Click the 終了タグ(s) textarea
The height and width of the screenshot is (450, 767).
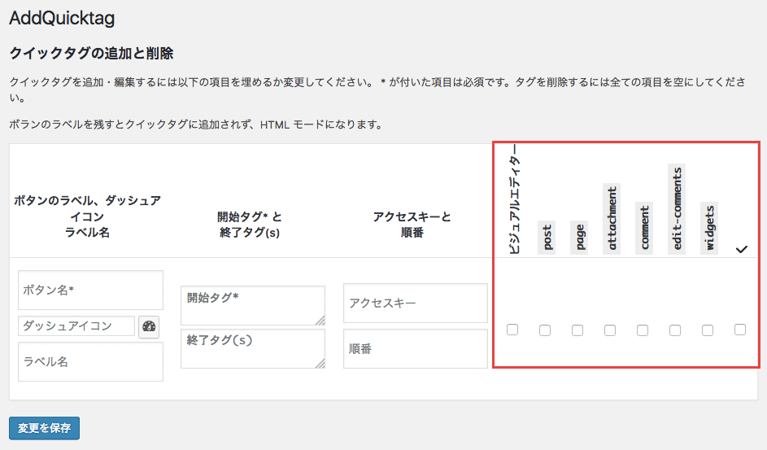[x=253, y=348]
